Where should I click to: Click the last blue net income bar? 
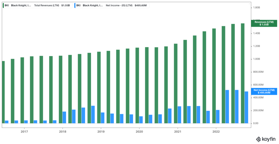pyautogui.click(x=246, y=107)
